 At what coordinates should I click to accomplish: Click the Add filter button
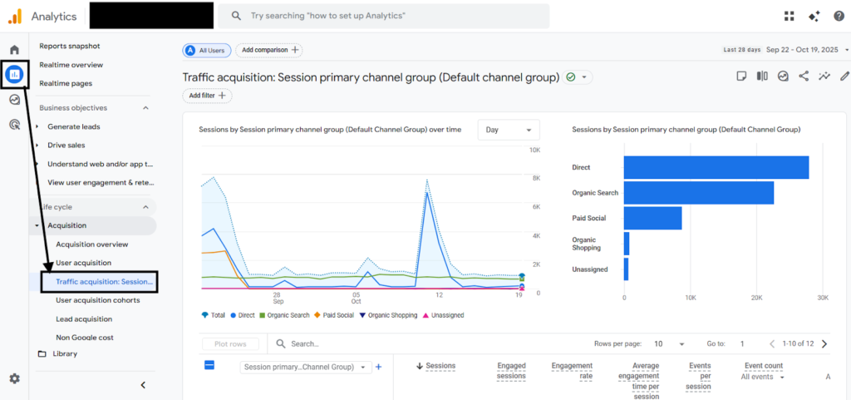tap(207, 95)
